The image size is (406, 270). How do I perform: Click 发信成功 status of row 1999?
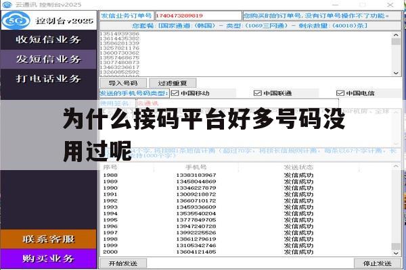(298, 246)
